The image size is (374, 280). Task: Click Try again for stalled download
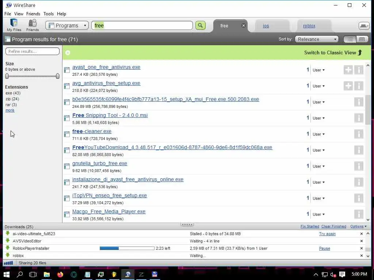[327, 234]
